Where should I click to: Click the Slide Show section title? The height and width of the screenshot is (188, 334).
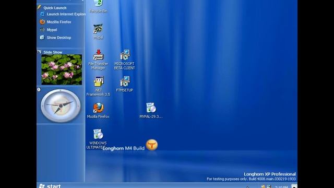click(53, 52)
